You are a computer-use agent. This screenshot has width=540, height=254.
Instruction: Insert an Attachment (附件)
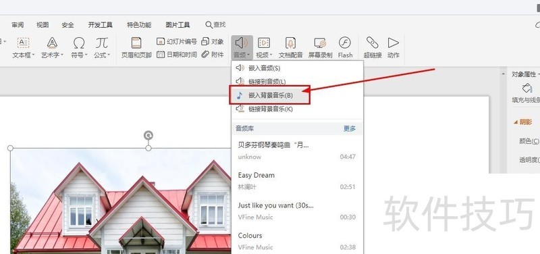pyautogui.click(x=213, y=55)
